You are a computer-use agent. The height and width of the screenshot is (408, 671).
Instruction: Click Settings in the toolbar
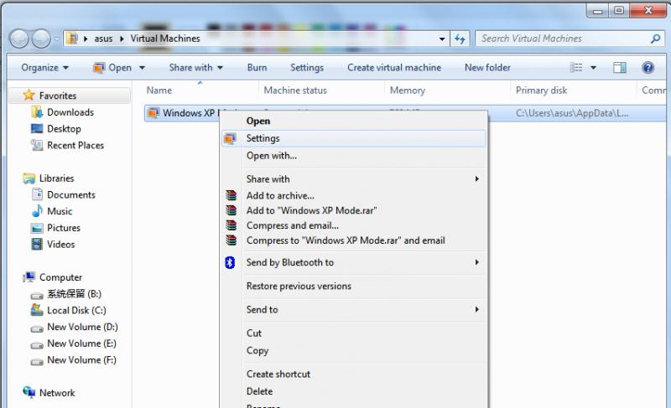click(x=307, y=68)
